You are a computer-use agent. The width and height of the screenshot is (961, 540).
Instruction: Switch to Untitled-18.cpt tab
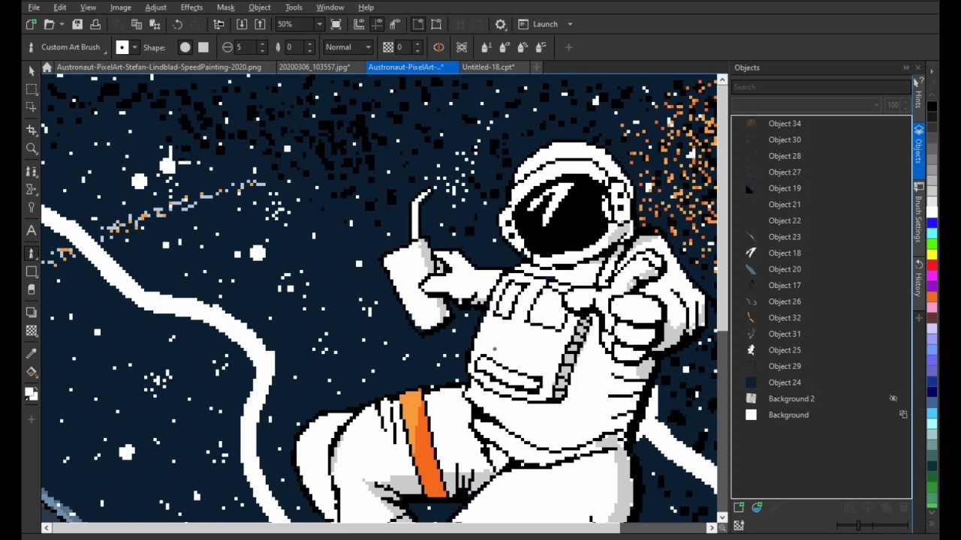(488, 67)
